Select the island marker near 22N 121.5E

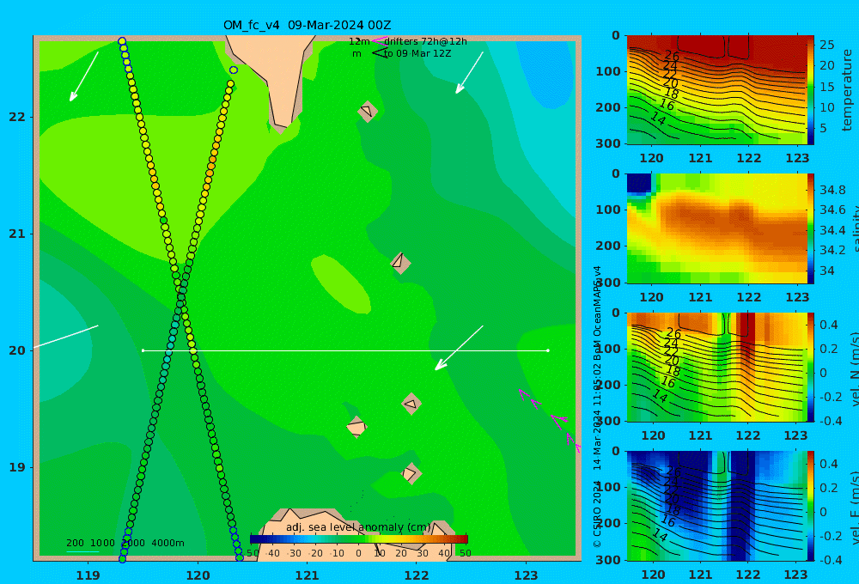368,111
